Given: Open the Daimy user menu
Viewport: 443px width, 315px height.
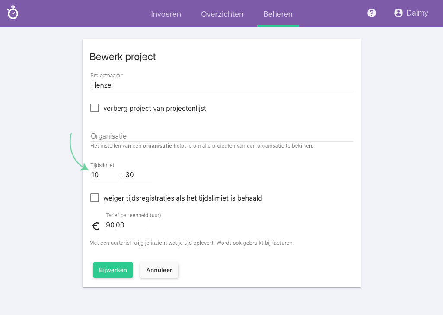Looking at the screenshot, I should point(417,13).
